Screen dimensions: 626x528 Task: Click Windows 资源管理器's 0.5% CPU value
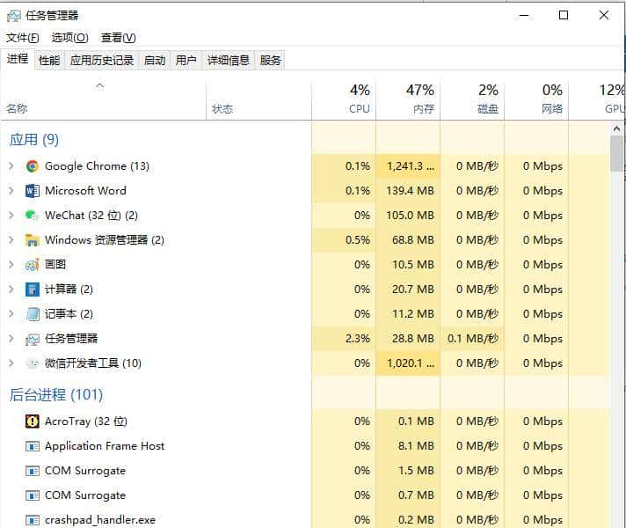(x=358, y=240)
